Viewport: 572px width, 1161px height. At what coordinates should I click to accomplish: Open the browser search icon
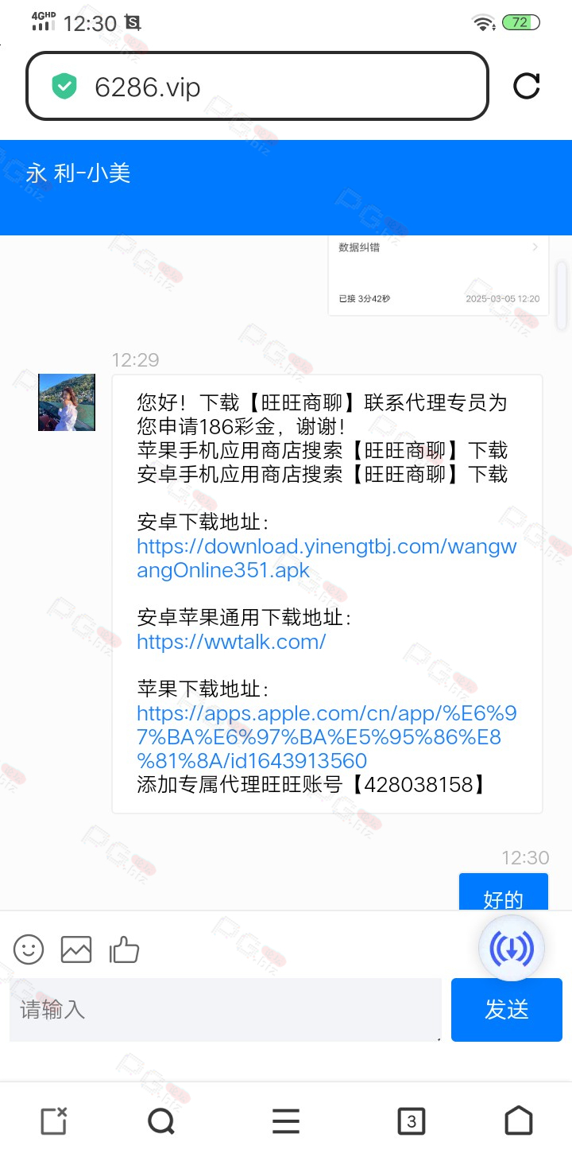pyautogui.click(x=161, y=1121)
